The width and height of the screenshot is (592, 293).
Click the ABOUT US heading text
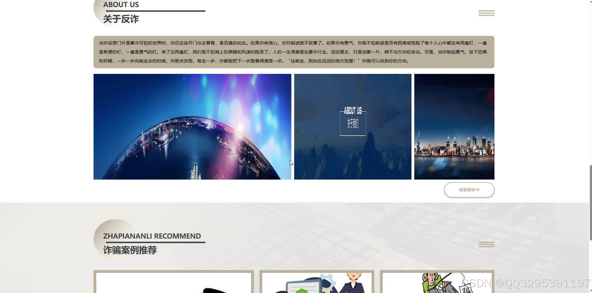(121, 5)
